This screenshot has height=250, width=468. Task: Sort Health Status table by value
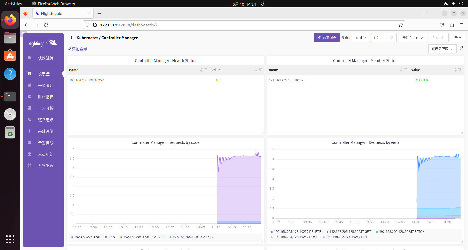pyautogui.click(x=256, y=70)
